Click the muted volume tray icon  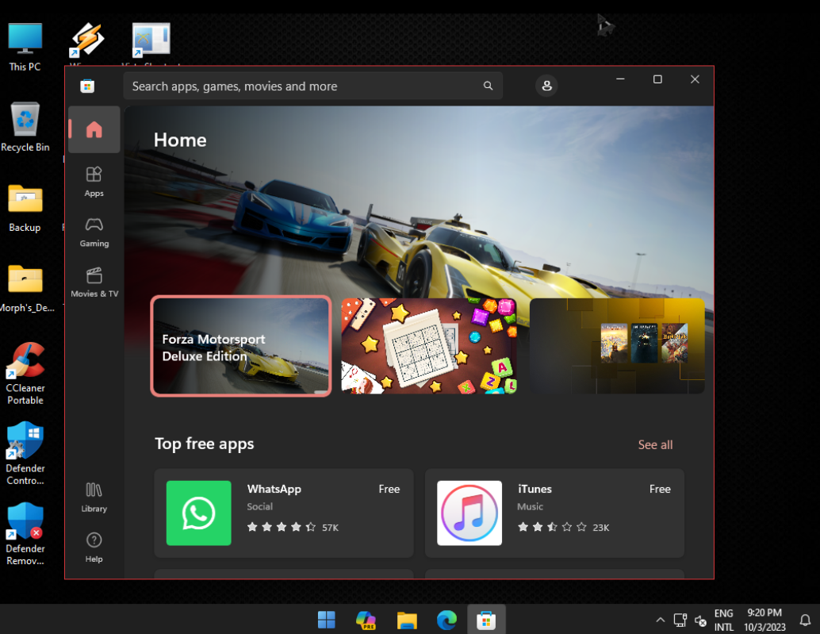click(x=701, y=621)
